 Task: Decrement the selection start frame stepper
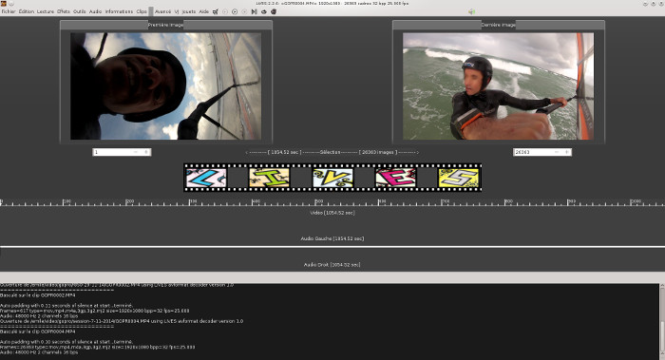[136, 152]
